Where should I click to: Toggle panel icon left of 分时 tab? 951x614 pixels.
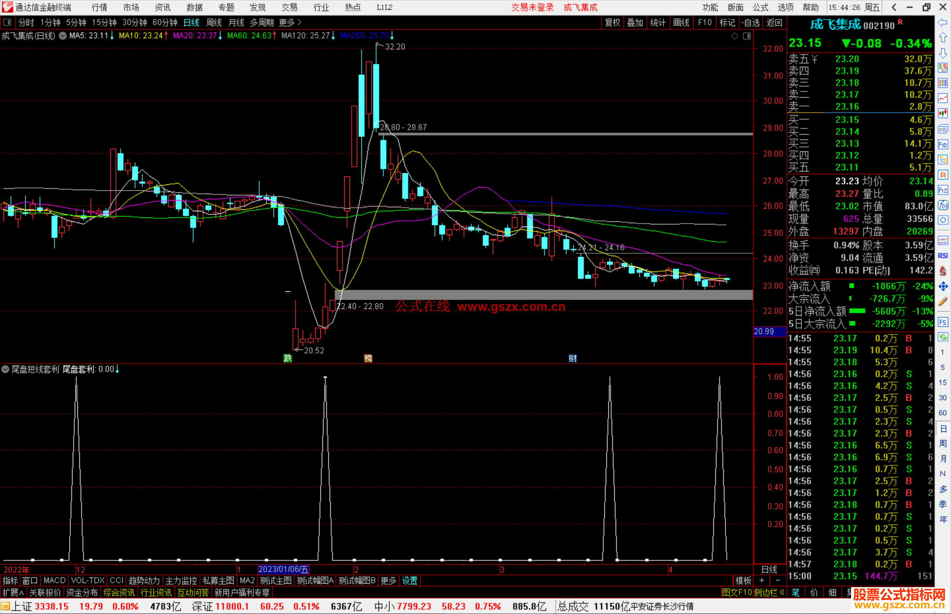click(7, 22)
